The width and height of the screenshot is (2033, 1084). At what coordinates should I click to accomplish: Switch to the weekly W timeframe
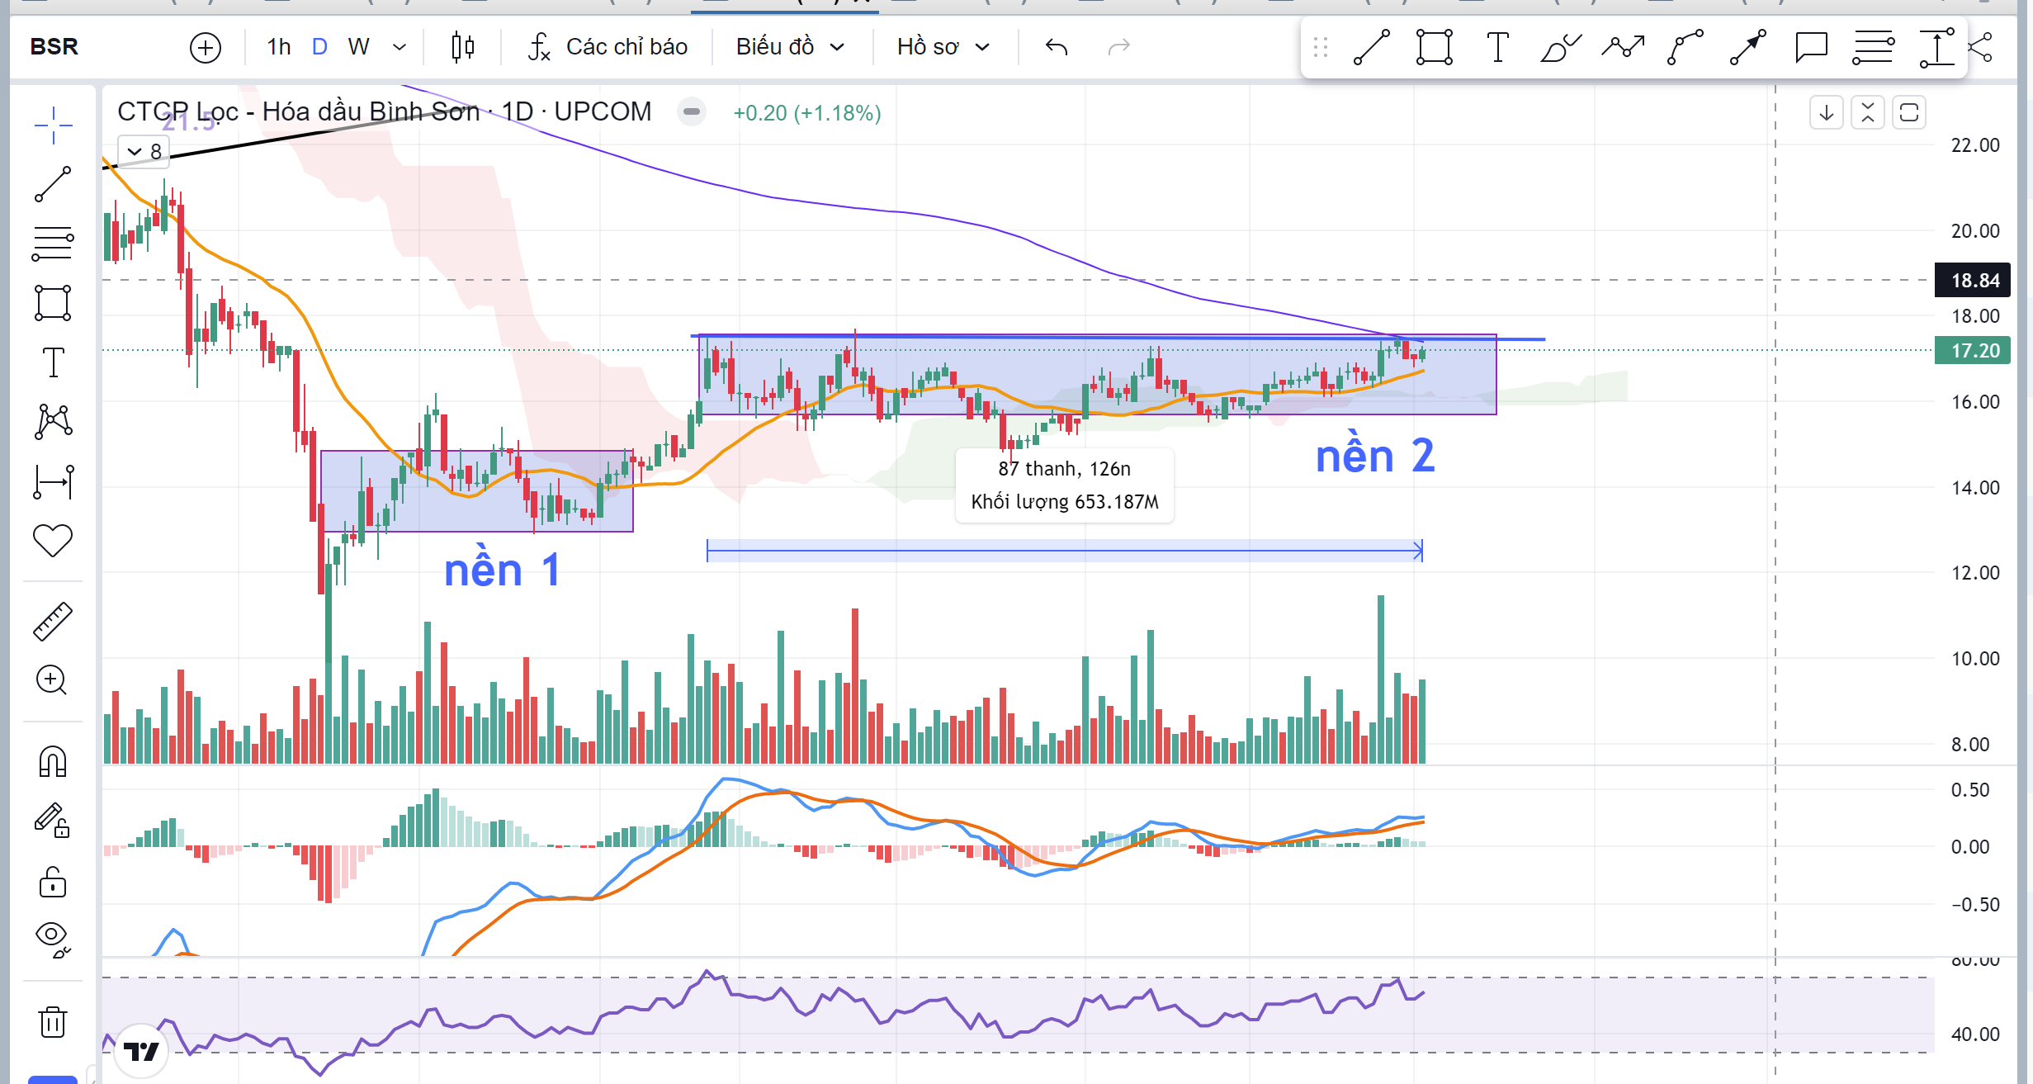point(358,47)
